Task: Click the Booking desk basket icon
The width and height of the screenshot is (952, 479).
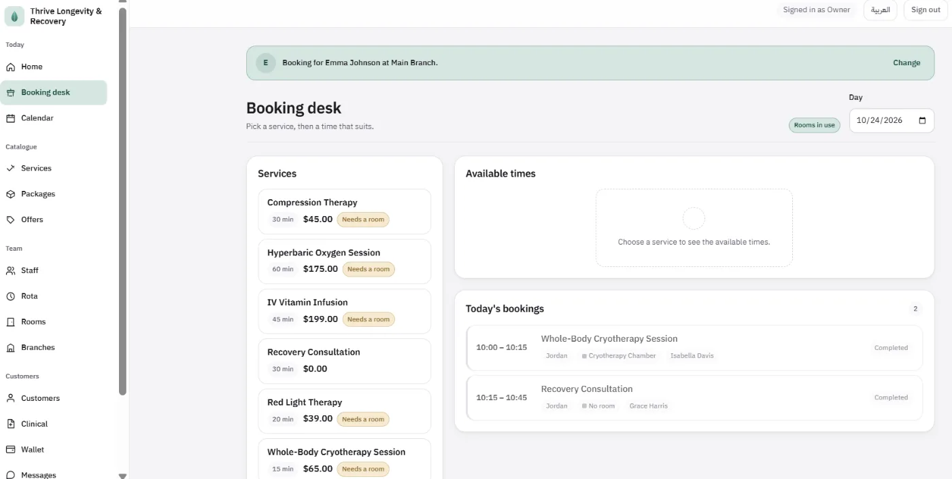Action: coord(10,92)
